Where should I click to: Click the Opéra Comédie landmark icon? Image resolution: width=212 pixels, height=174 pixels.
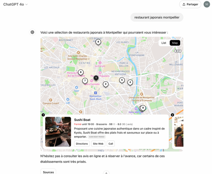coord(91,81)
